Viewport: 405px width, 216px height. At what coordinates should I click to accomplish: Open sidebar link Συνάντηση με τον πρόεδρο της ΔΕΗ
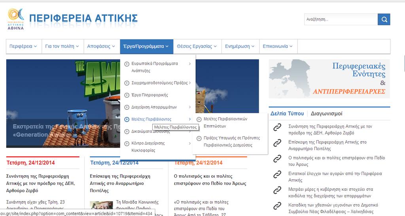click(330, 130)
